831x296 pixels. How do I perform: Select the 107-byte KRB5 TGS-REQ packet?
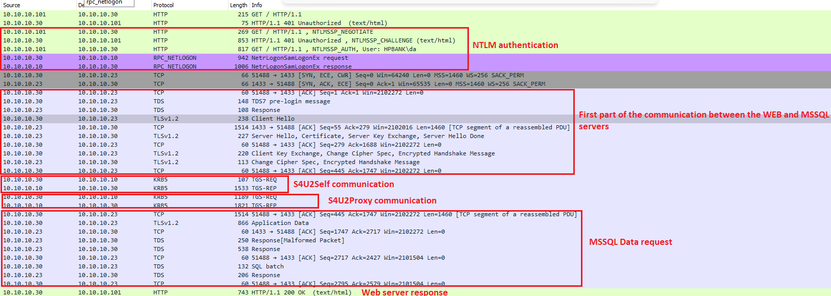pyautogui.click(x=264, y=179)
